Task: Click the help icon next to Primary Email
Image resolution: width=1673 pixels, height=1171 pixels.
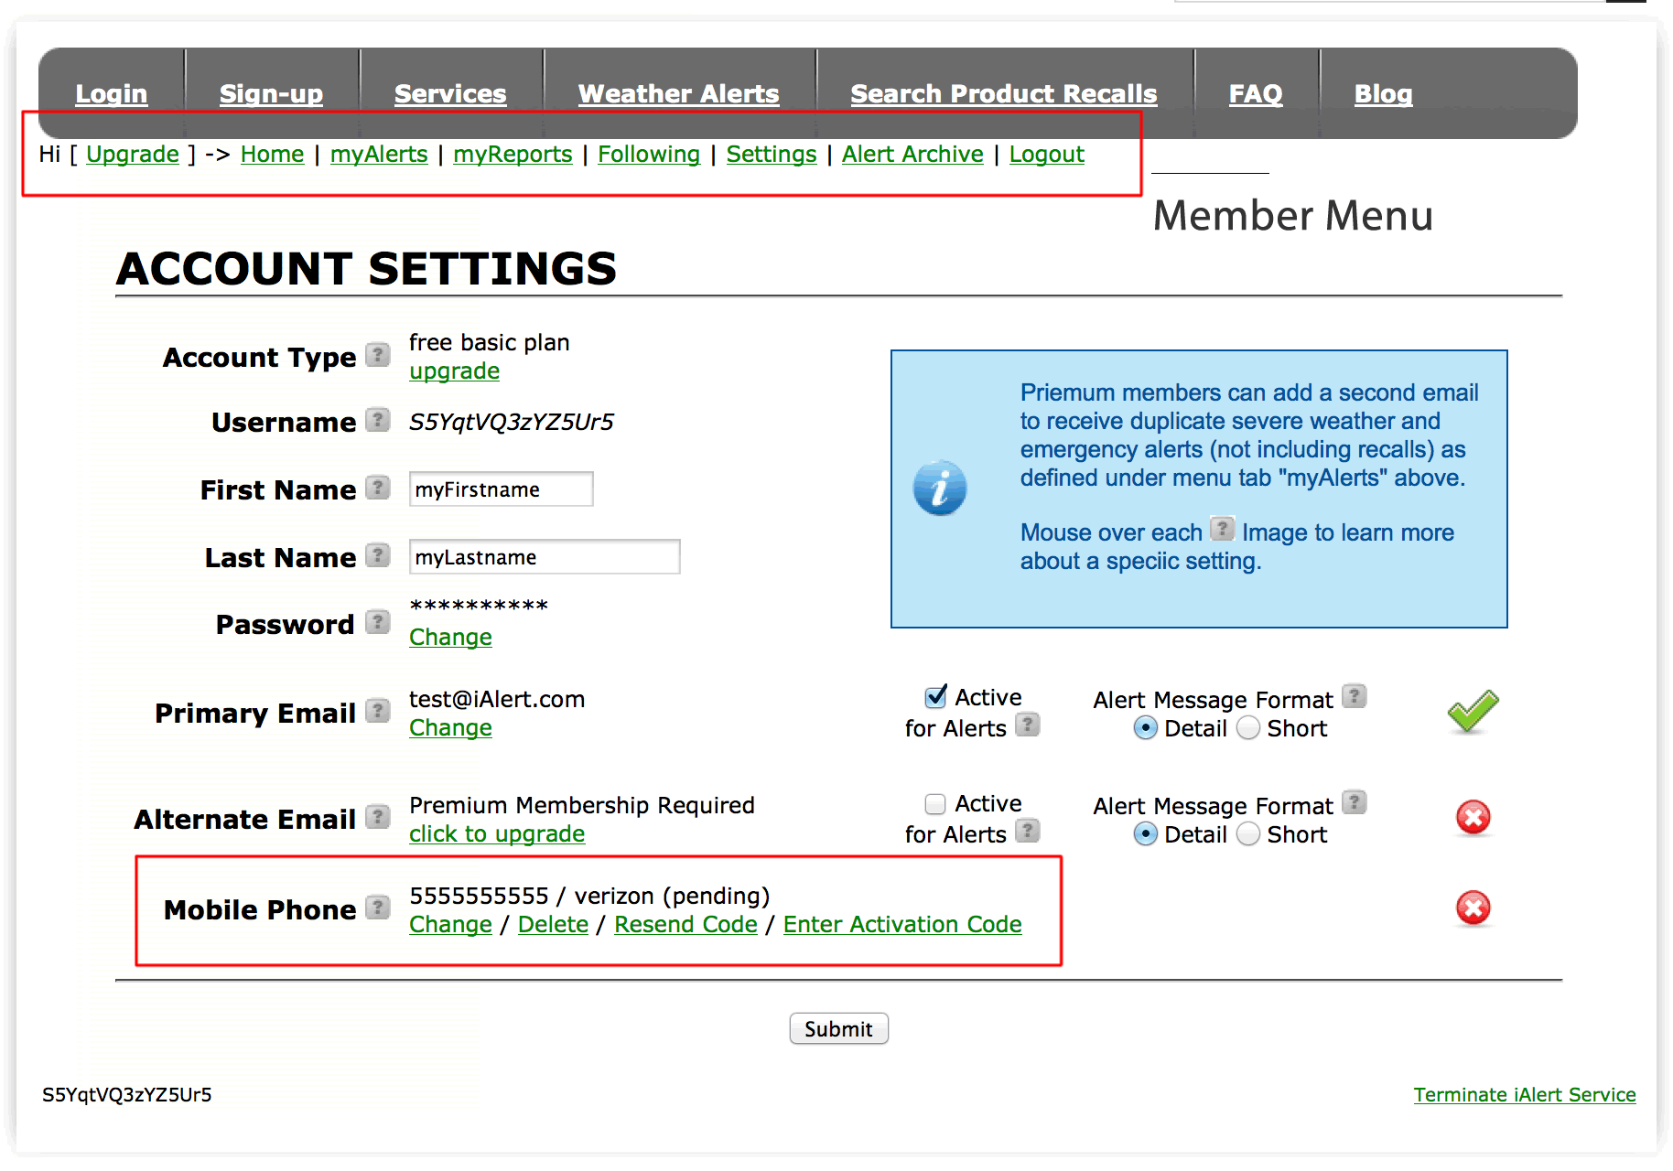Action: [377, 711]
